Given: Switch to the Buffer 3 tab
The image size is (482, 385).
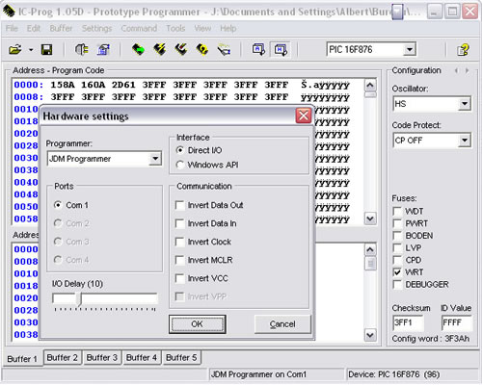Looking at the screenshot, I should tap(102, 357).
